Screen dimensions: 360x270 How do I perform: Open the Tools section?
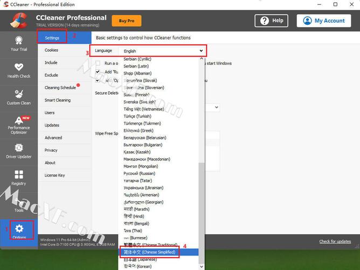pyautogui.click(x=19, y=205)
